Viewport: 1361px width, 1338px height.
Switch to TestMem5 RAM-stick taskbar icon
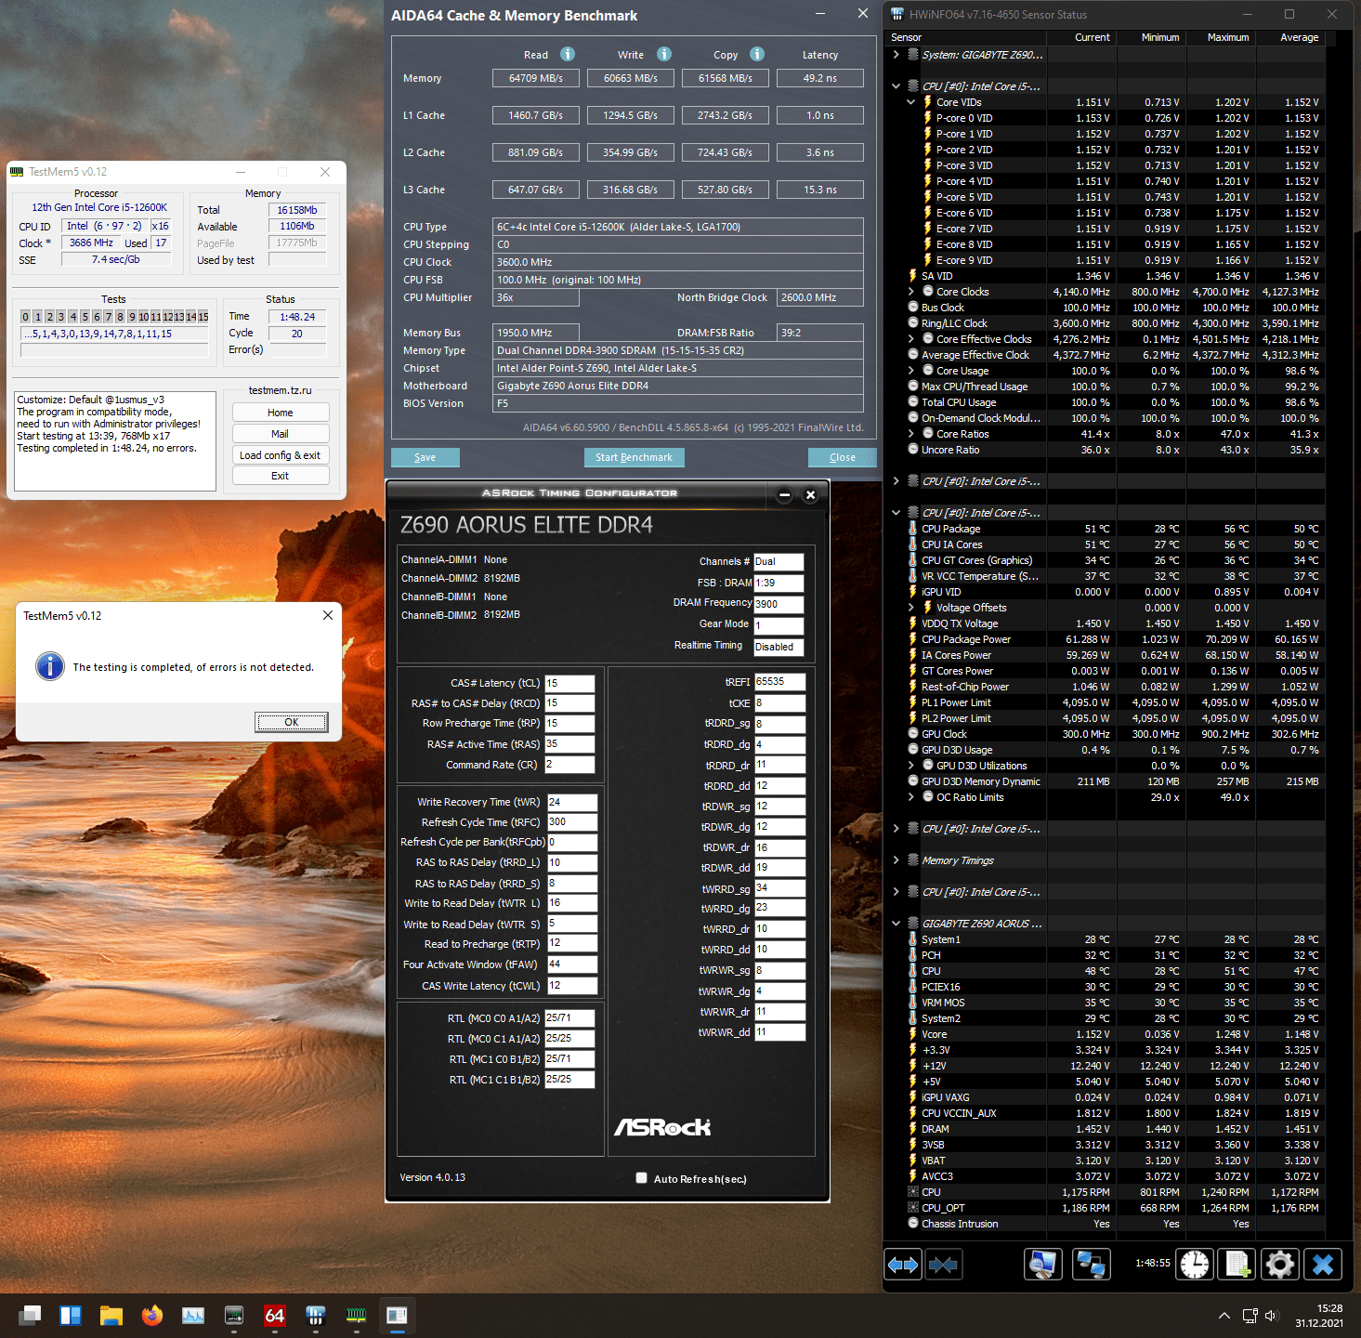356,1315
